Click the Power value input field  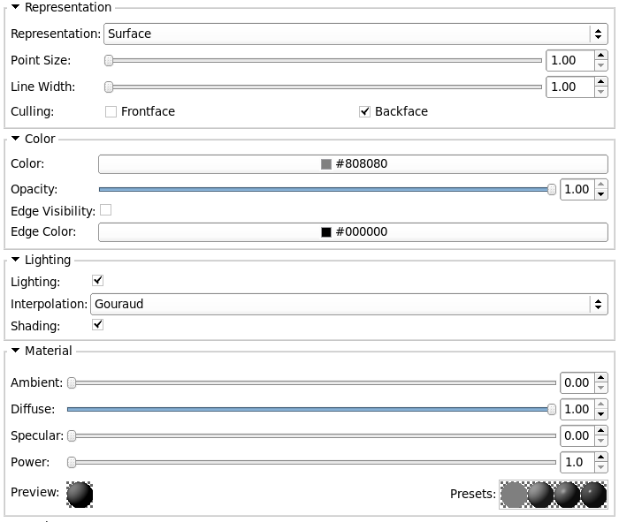click(x=577, y=462)
